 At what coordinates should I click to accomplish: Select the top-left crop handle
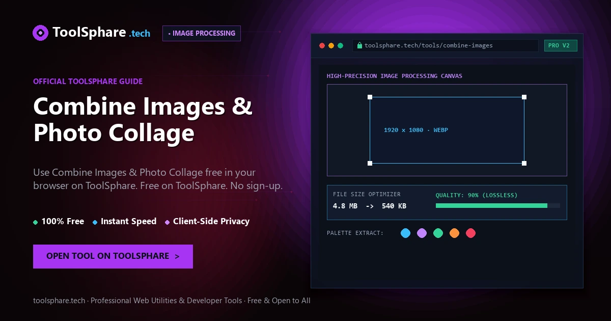(370, 97)
